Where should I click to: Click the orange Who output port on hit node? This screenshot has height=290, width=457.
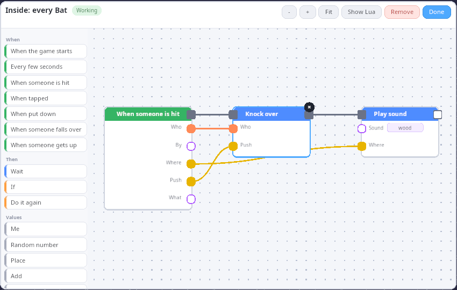click(x=191, y=128)
